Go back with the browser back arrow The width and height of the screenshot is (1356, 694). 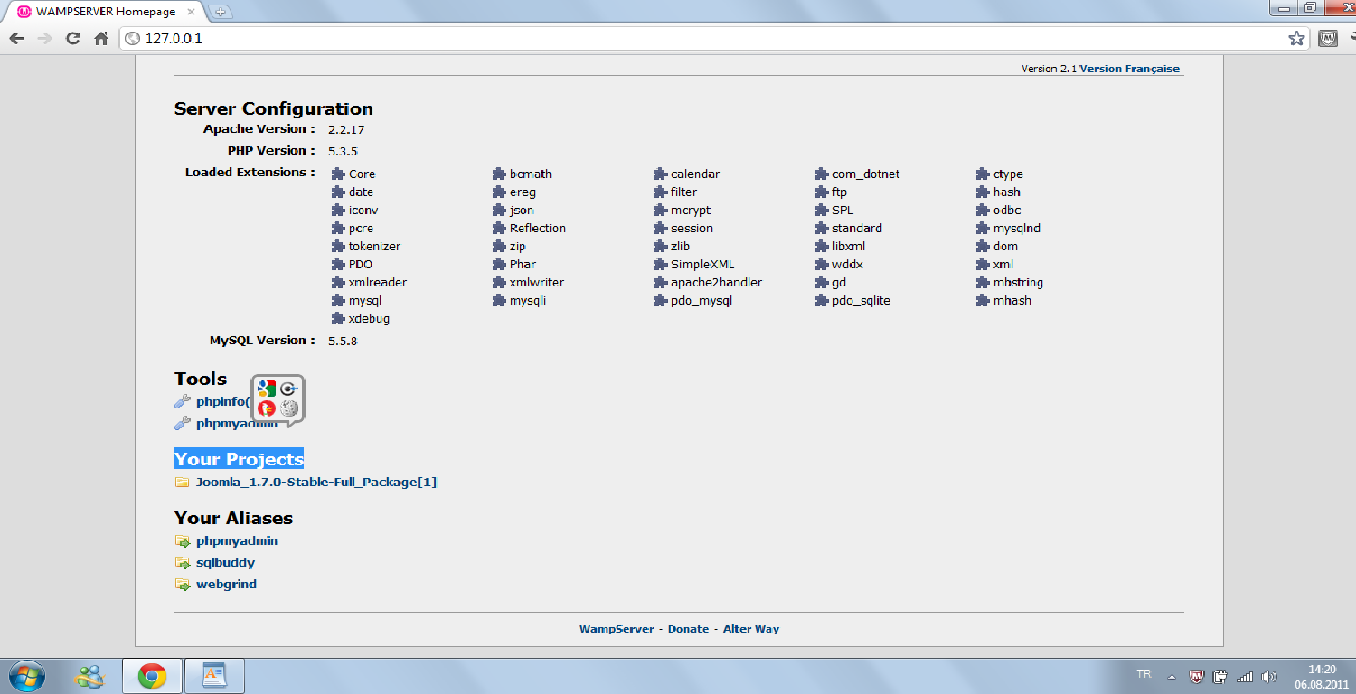pyautogui.click(x=17, y=39)
